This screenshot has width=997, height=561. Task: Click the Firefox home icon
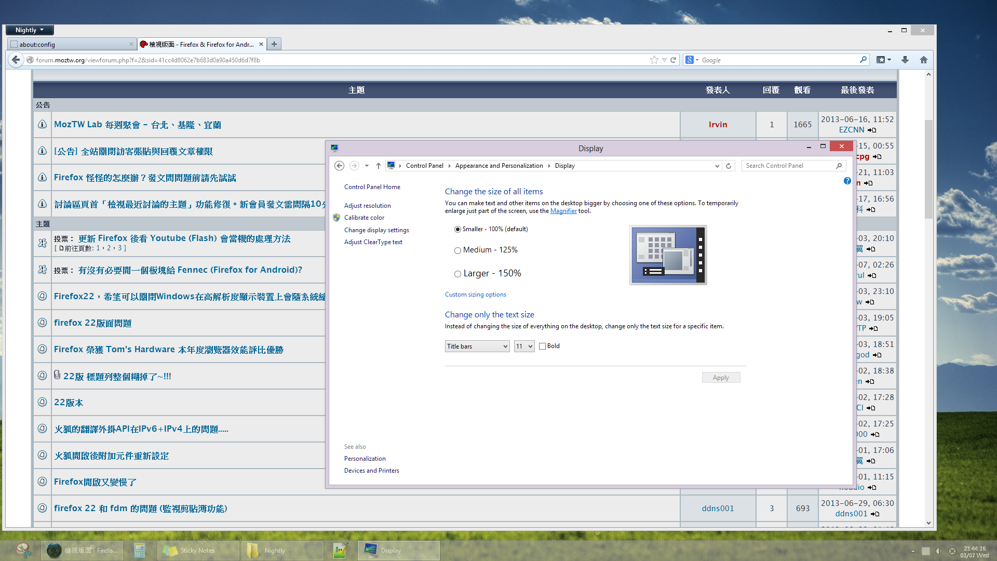point(923,60)
